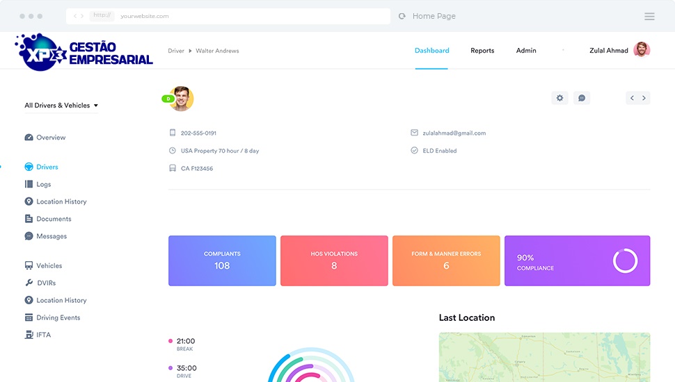Open the hamburger menu in browser bar

pyautogui.click(x=649, y=17)
